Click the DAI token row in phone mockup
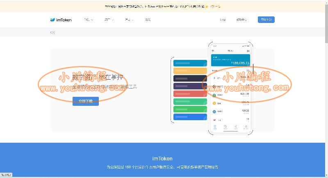This screenshot has height=178, width=328. coord(230,103)
